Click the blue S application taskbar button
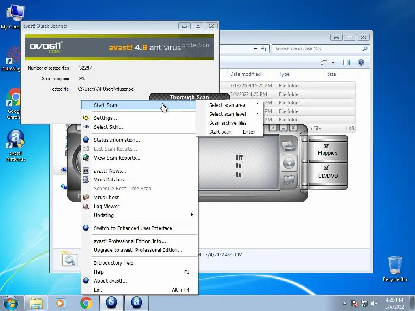This screenshot has height=311, width=415. 111,303
